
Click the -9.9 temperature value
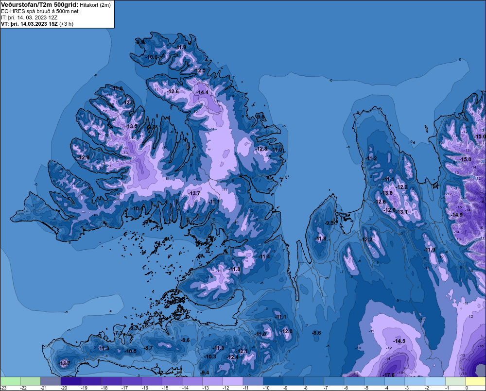point(140,42)
